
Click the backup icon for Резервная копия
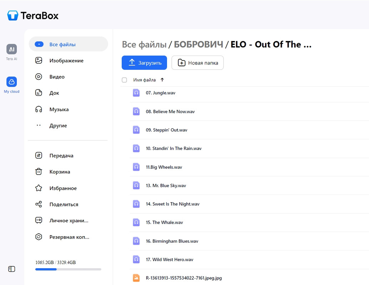click(x=39, y=237)
